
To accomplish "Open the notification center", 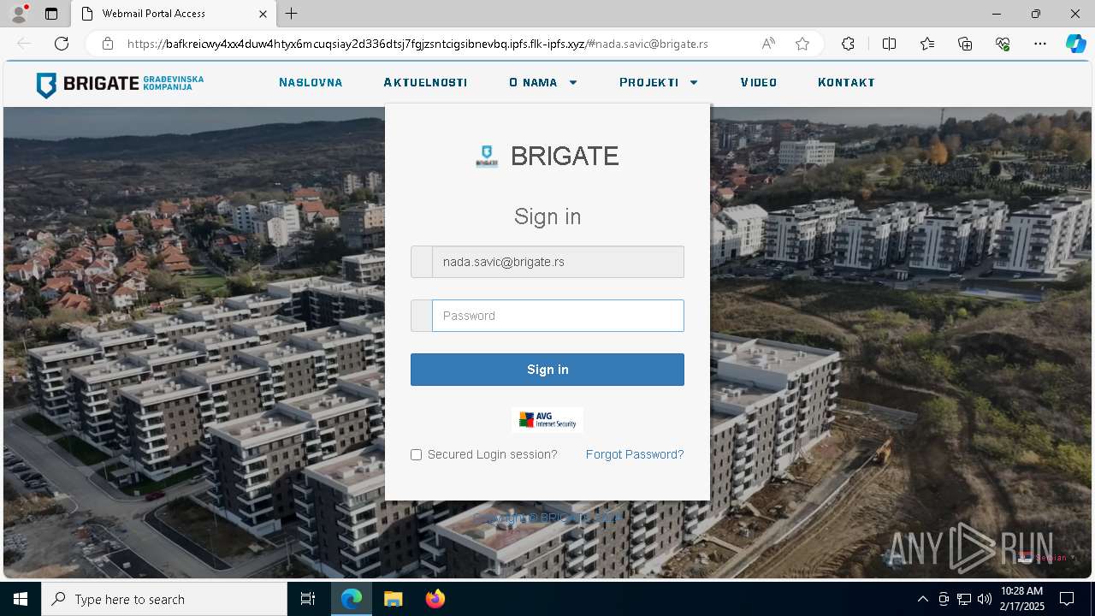I will 1067,599.
